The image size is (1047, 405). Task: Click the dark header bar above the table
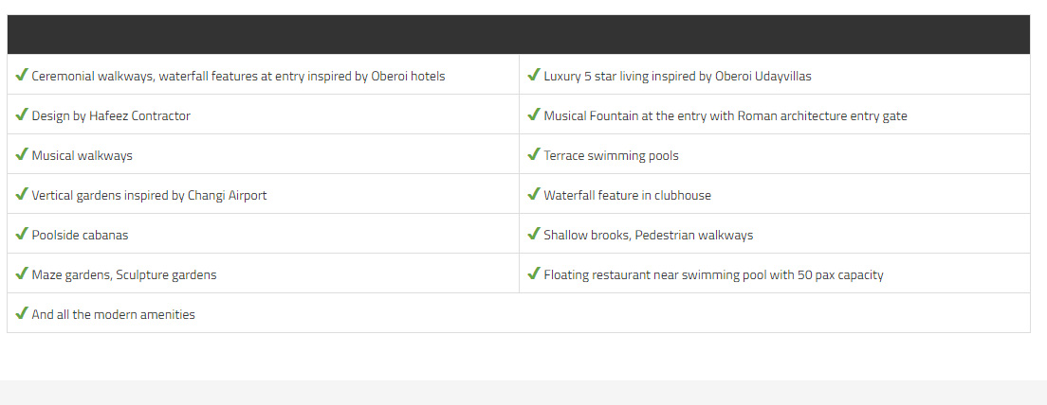[x=519, y=35]
